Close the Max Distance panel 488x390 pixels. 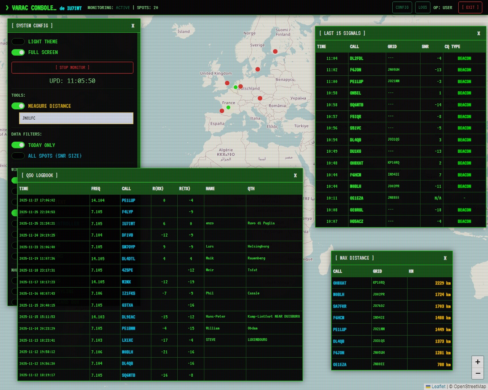click(x=445, y=258)
